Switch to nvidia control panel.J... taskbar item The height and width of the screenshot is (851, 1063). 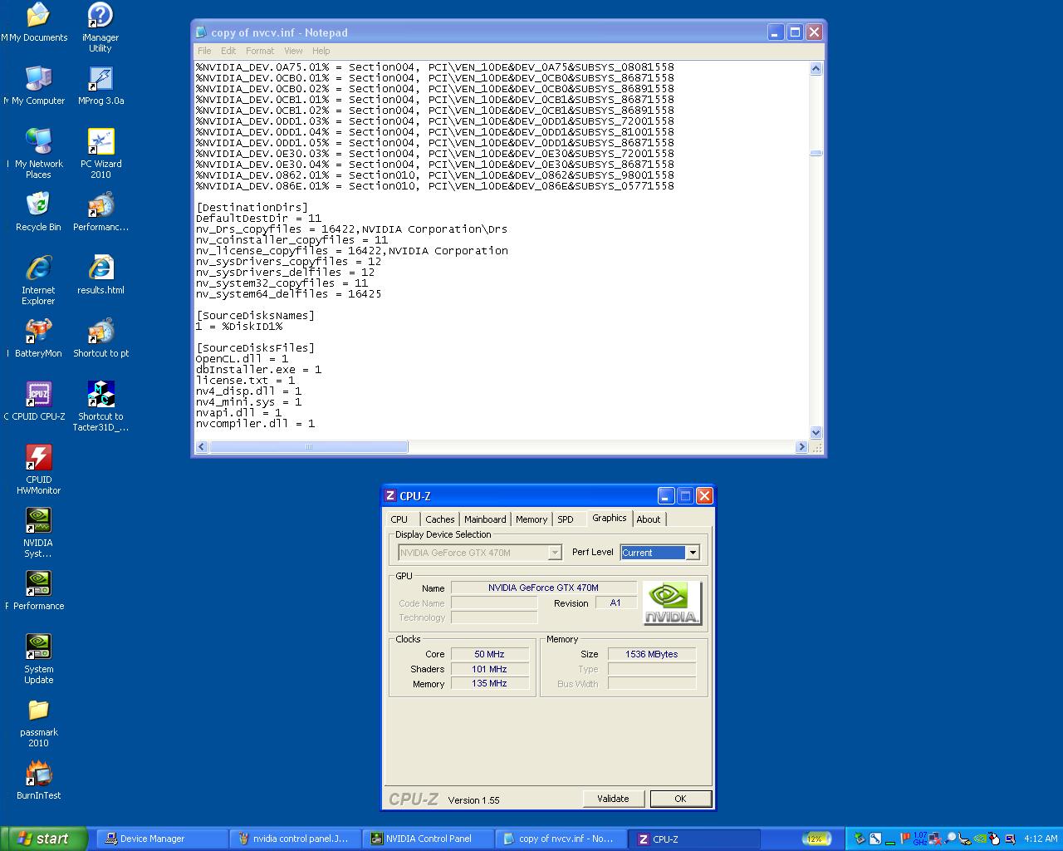pos(295,839)
